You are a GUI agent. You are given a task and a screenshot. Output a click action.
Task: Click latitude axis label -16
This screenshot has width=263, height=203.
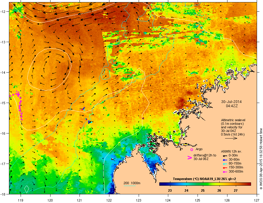[3, 133]
